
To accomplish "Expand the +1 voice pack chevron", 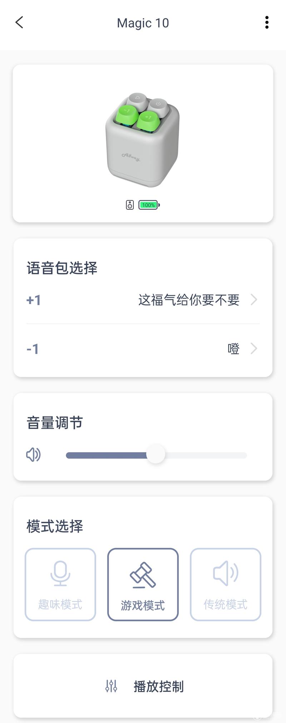I will point(254,299).
